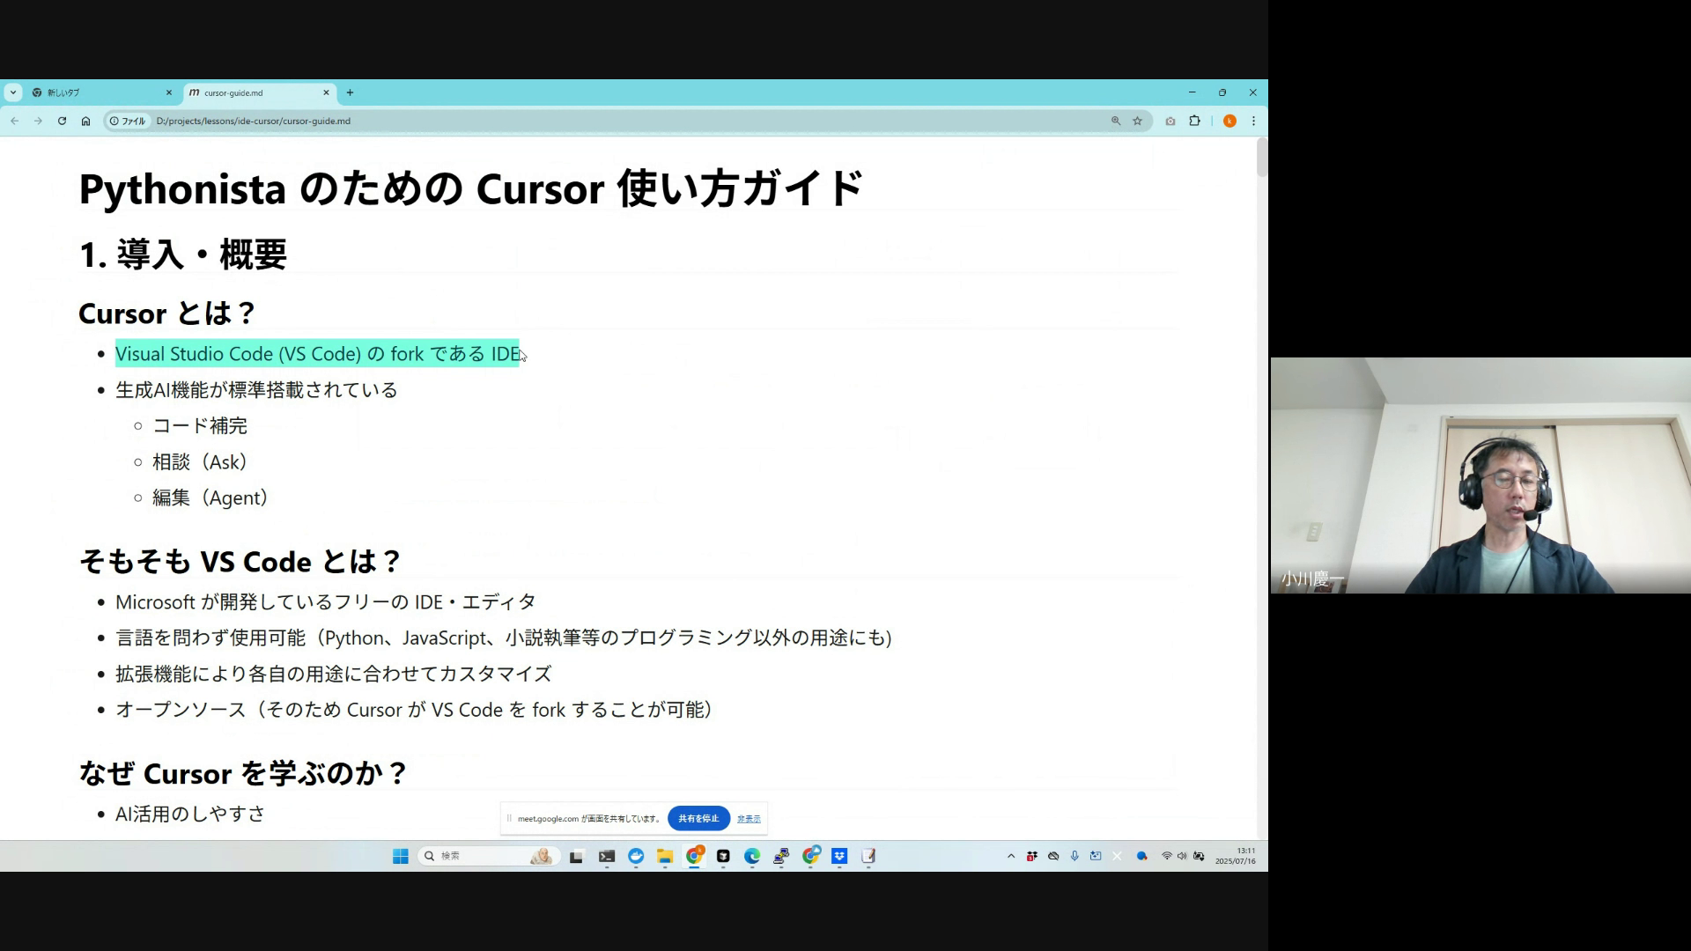Open the orange profile avatar

pos(1229,121)
